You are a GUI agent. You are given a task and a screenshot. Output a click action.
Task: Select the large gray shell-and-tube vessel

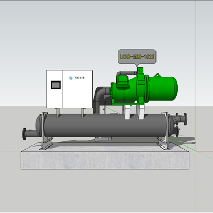[x=105, y=126]
